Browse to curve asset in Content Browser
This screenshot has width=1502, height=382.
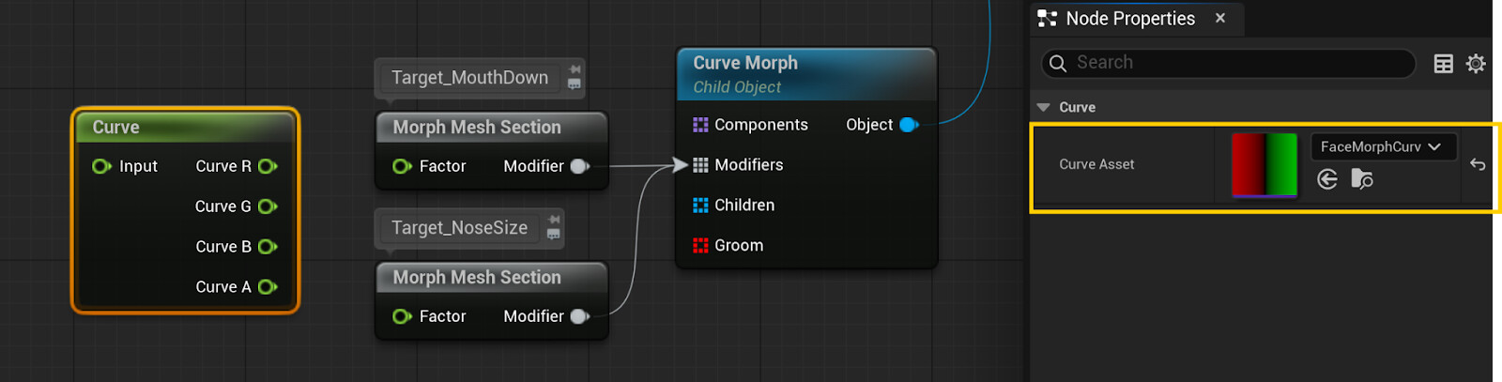coord(1362,179)
